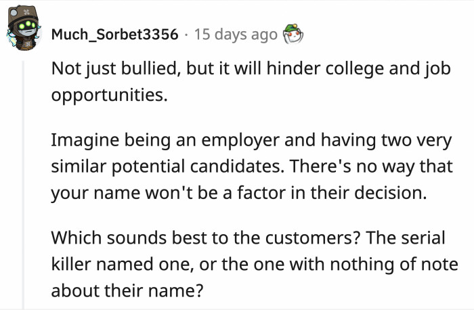Click the word "serial" in the last paragraph

427,238
